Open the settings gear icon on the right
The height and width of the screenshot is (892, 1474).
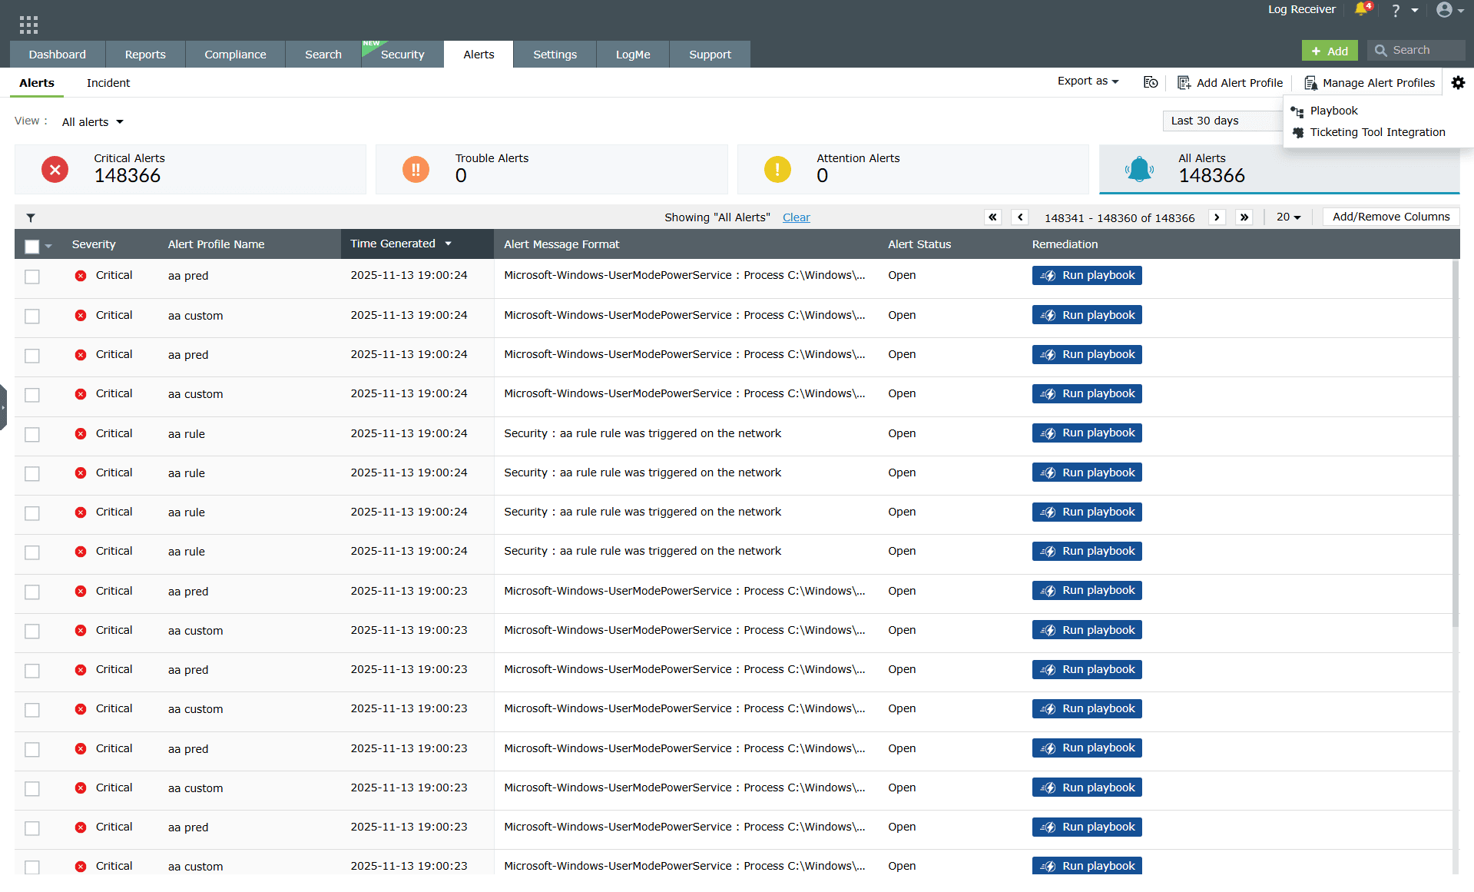click(x=1459, y=82)
